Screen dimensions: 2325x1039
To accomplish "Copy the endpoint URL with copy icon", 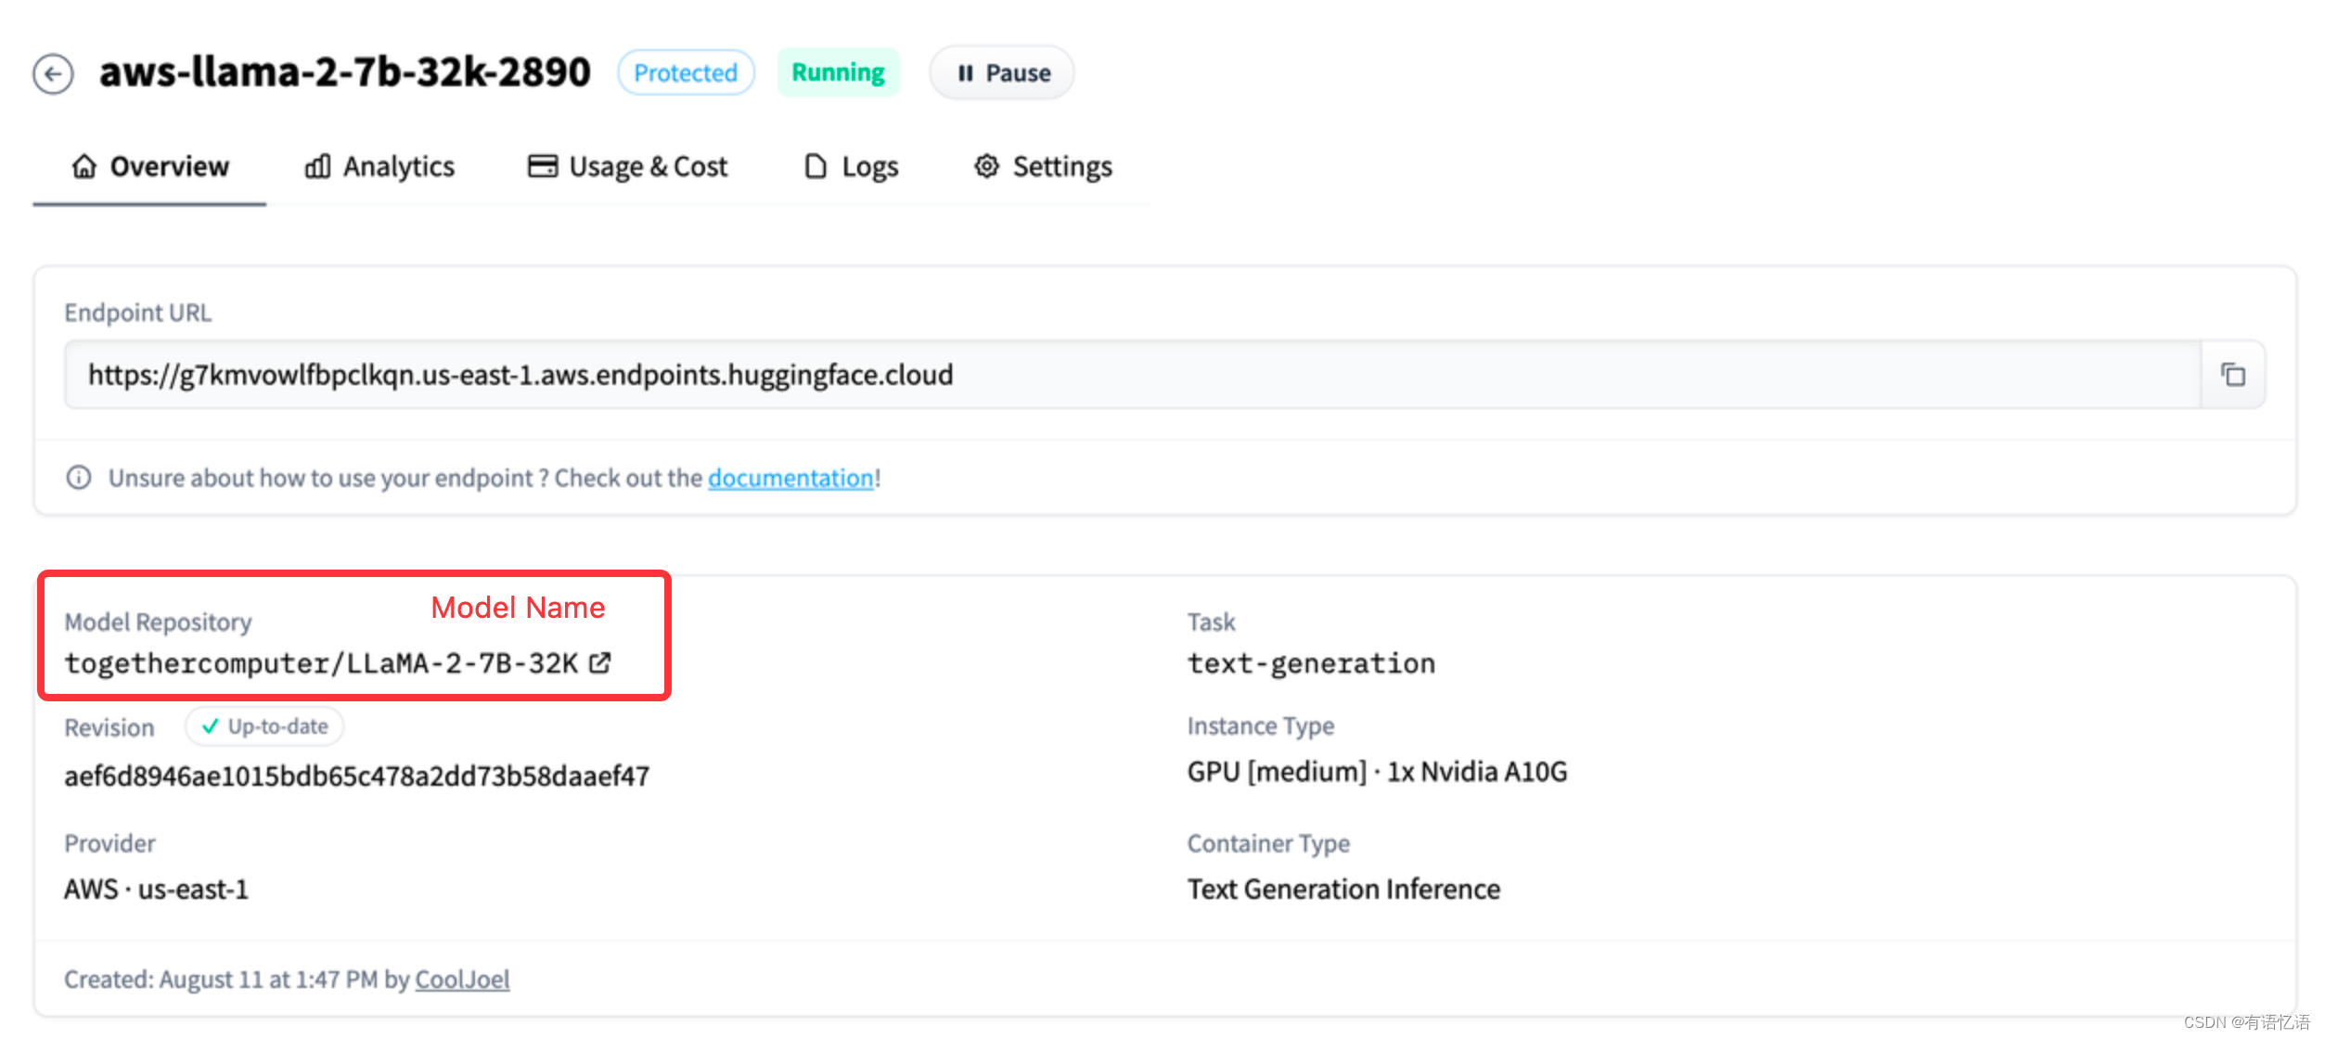I will pos(2232,375).
